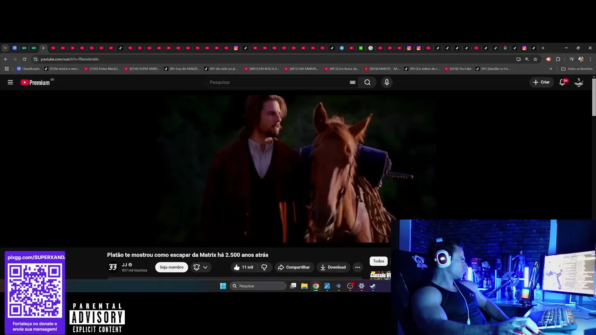Screen dimensions: 596x335
Task: Open the on-screen keyboard icon in the search box
Action: [x=352, y=82]
